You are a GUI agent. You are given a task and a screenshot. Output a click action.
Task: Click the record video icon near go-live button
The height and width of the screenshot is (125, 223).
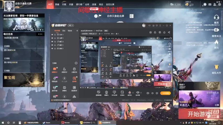coord(148,93)
